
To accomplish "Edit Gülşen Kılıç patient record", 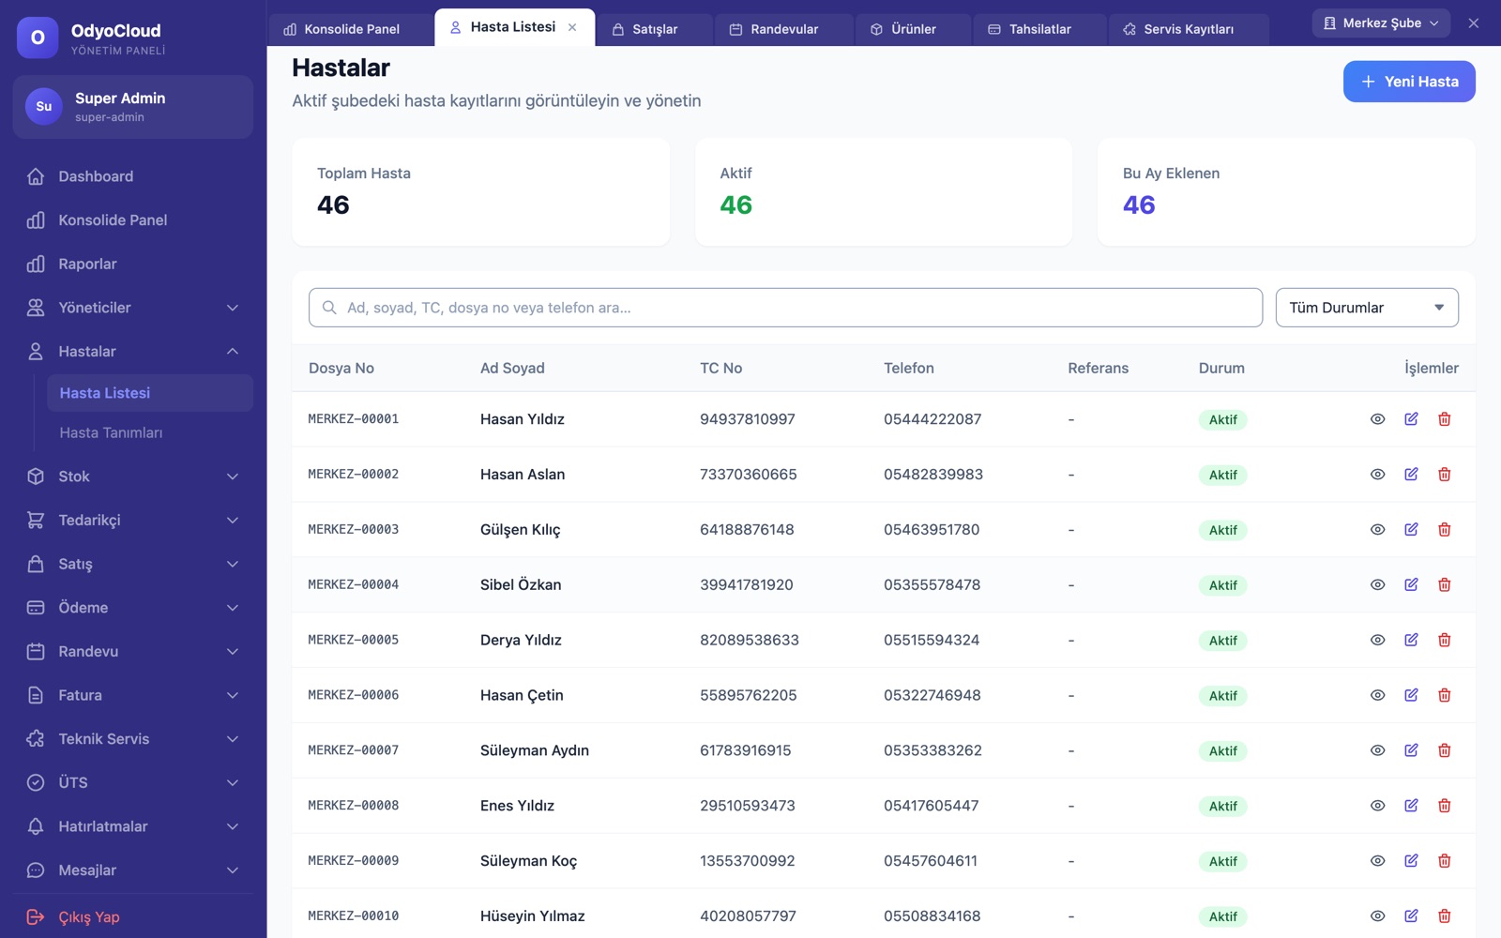I will [x=1411, y=530].
